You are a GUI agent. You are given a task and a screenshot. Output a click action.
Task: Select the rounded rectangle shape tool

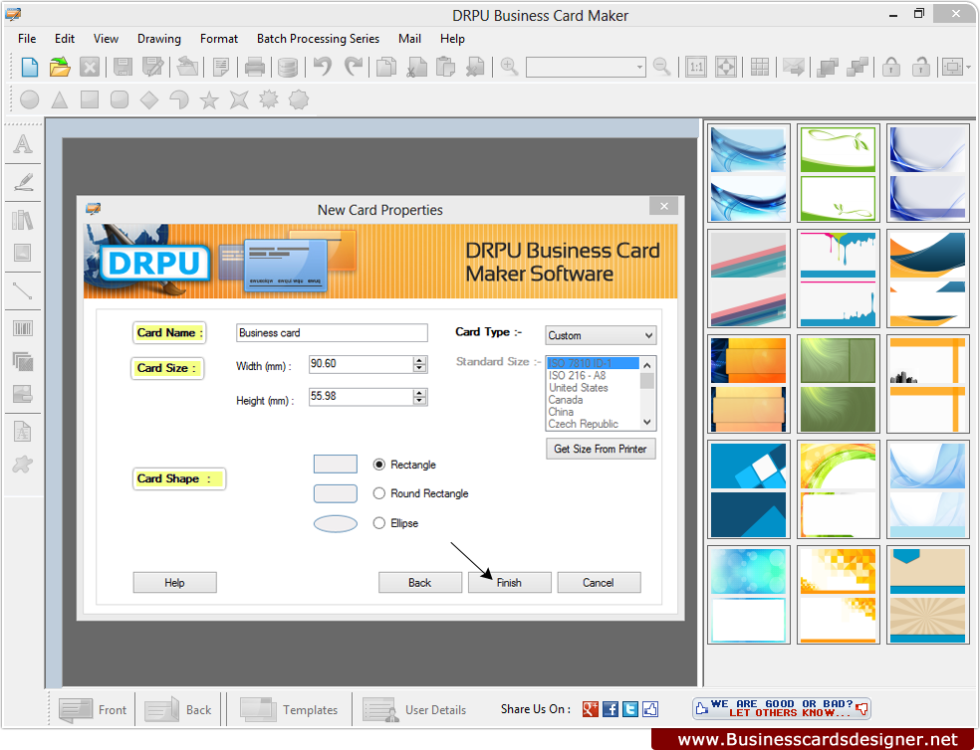[x=120, y=99]
